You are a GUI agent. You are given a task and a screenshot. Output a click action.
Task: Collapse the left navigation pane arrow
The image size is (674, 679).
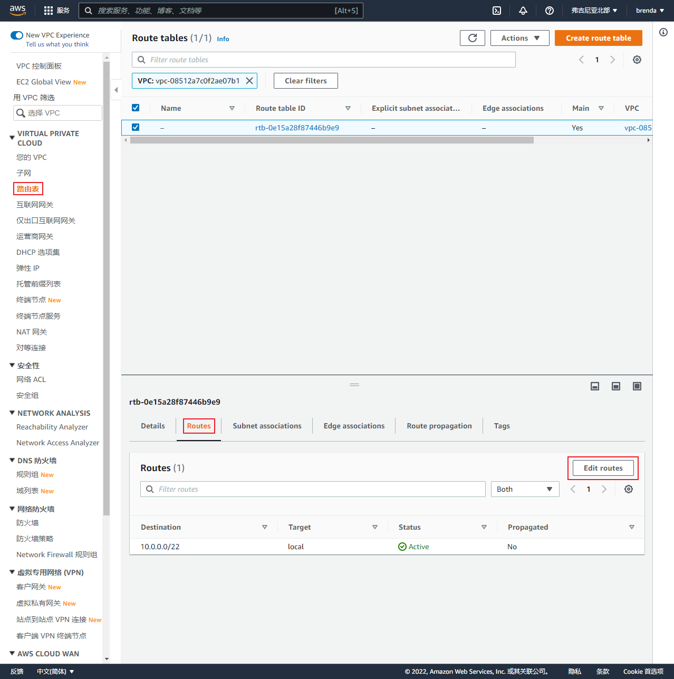coord(116,90)
